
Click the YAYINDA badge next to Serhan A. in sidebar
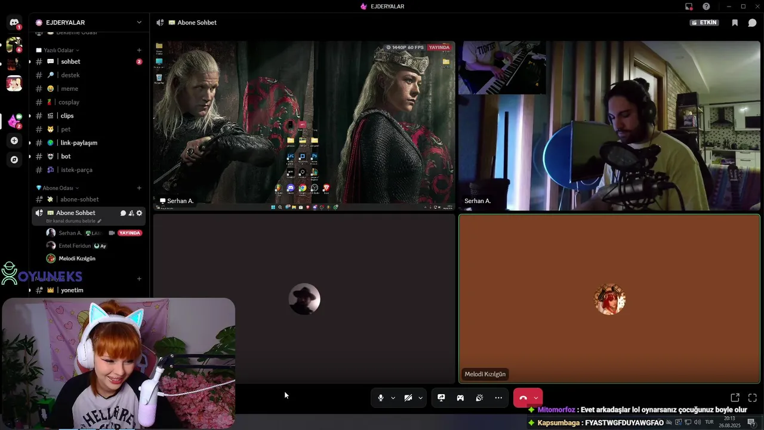click(x=130, y=233)
